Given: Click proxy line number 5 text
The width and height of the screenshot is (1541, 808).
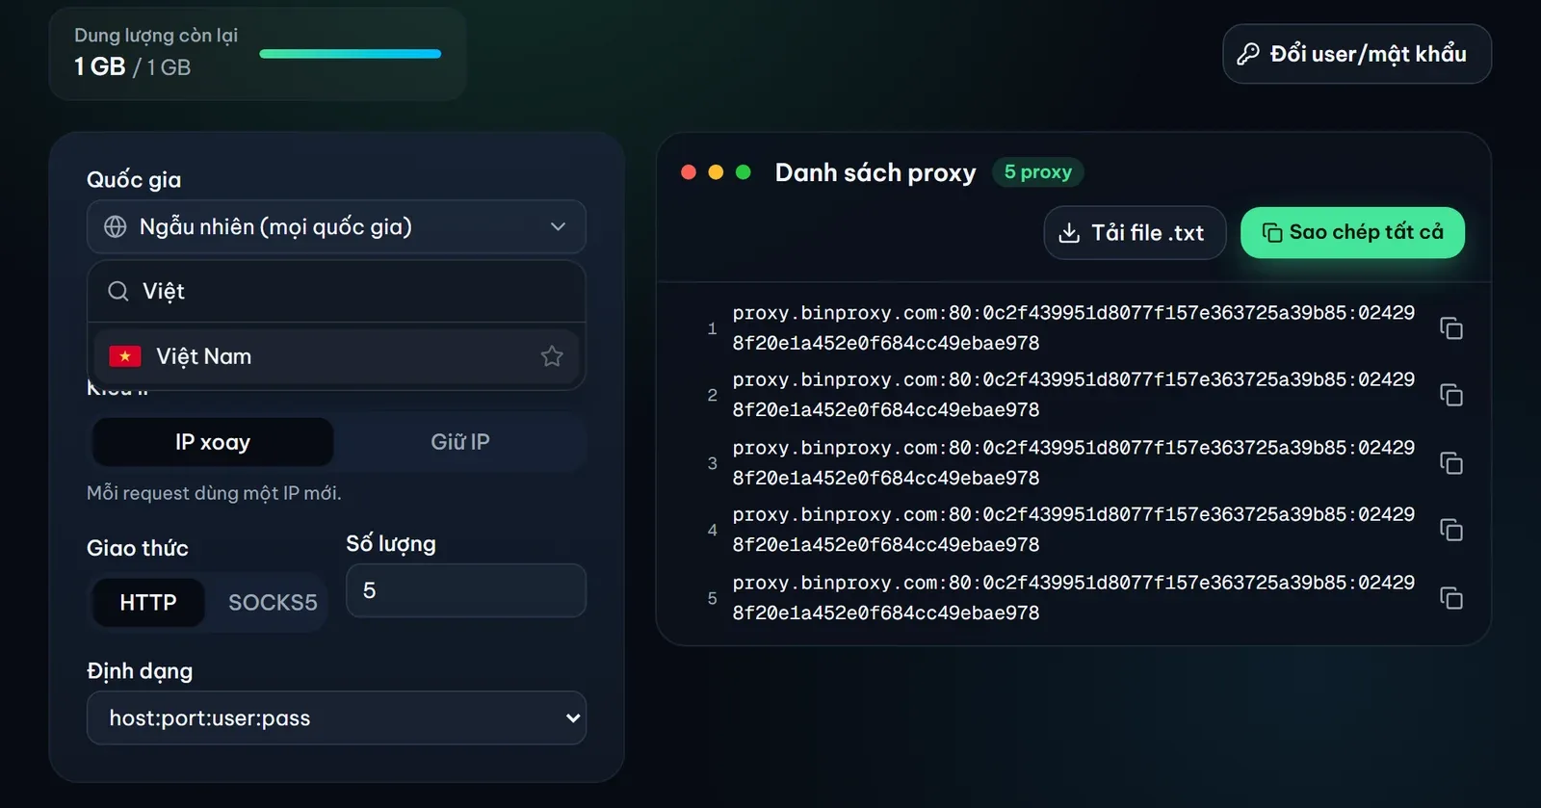Looking at the screenshot, I should 1074,597.
